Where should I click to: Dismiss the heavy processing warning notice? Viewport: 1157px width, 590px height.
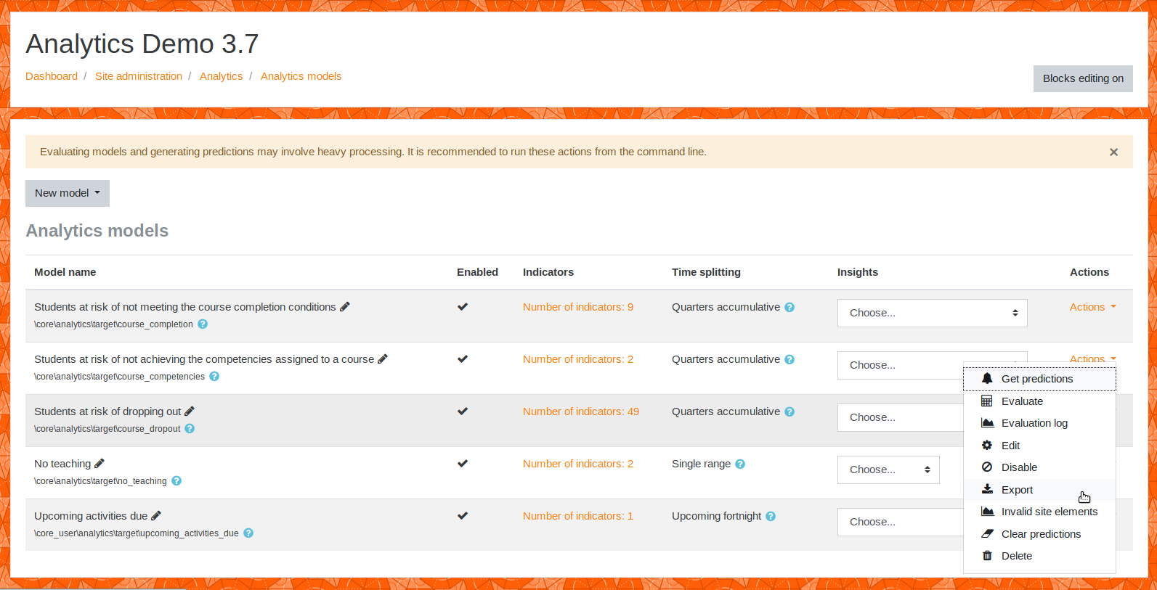click(1113, 152)
